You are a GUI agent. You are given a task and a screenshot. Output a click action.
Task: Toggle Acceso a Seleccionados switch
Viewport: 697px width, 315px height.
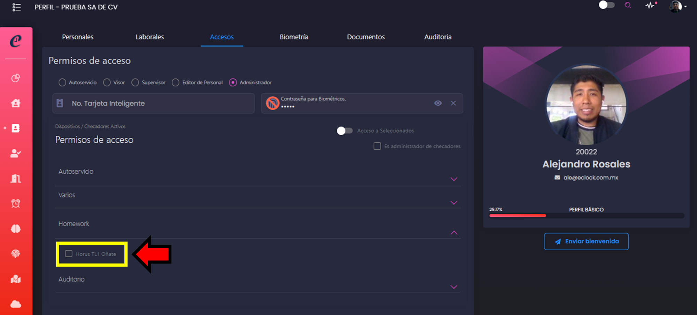345,131
